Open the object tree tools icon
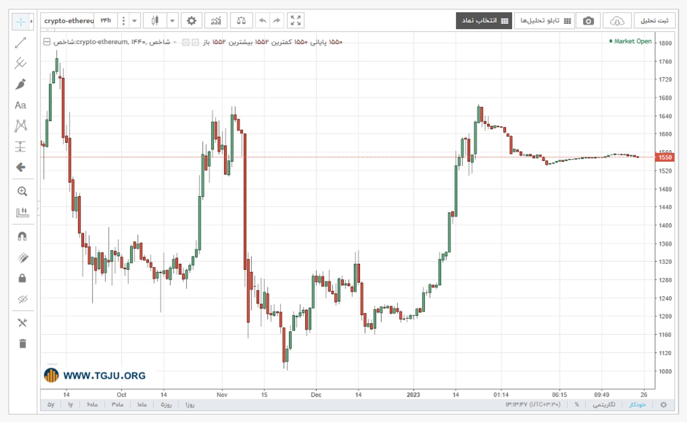 22,323
